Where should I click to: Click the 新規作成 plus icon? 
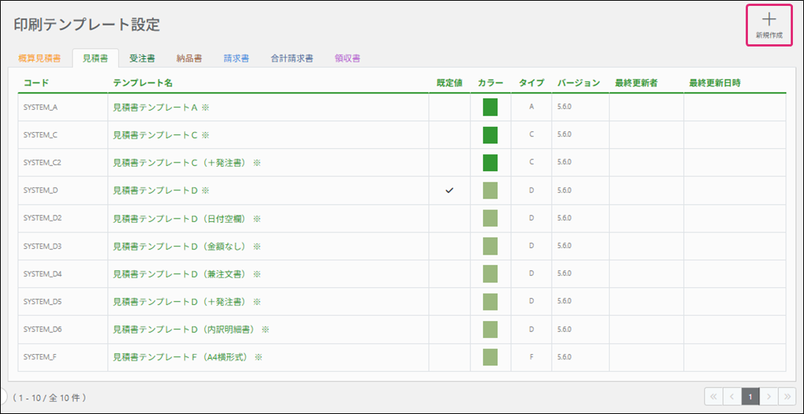(769, 21)
